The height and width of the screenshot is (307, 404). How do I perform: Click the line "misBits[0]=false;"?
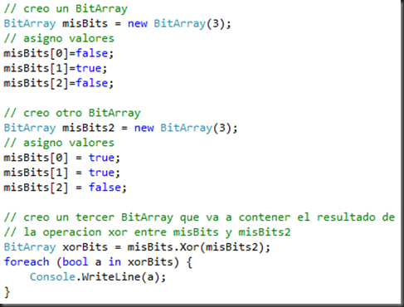[59, 53]
